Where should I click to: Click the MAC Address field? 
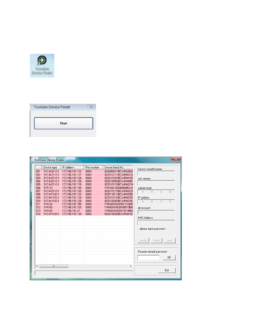[156, 222]
